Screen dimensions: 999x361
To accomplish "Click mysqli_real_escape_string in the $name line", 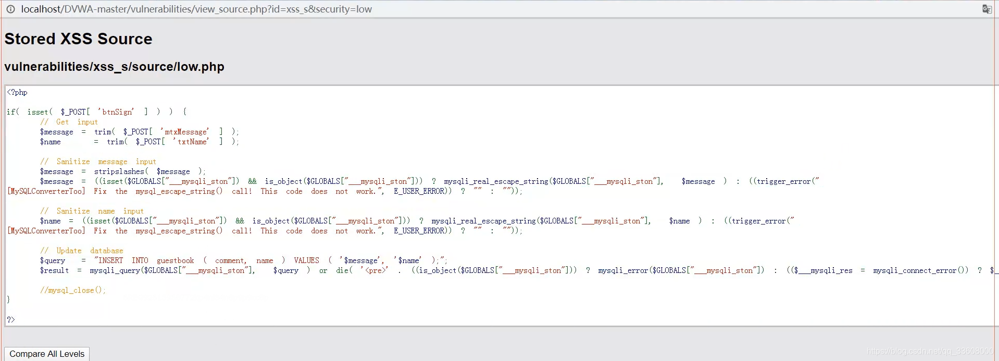I will tap(483, 221).
